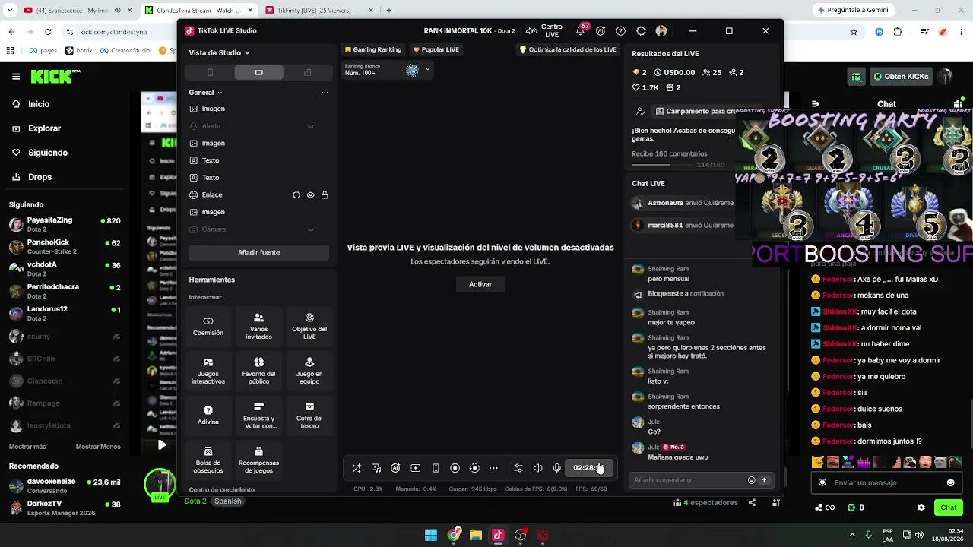Select the Enlace source row
The height and width of the screenshot is (547, 973).
click(259, 195)
